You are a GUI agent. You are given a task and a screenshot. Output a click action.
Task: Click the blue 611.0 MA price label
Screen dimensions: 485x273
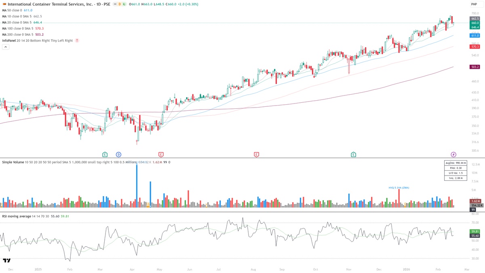(x=475, y=36)
